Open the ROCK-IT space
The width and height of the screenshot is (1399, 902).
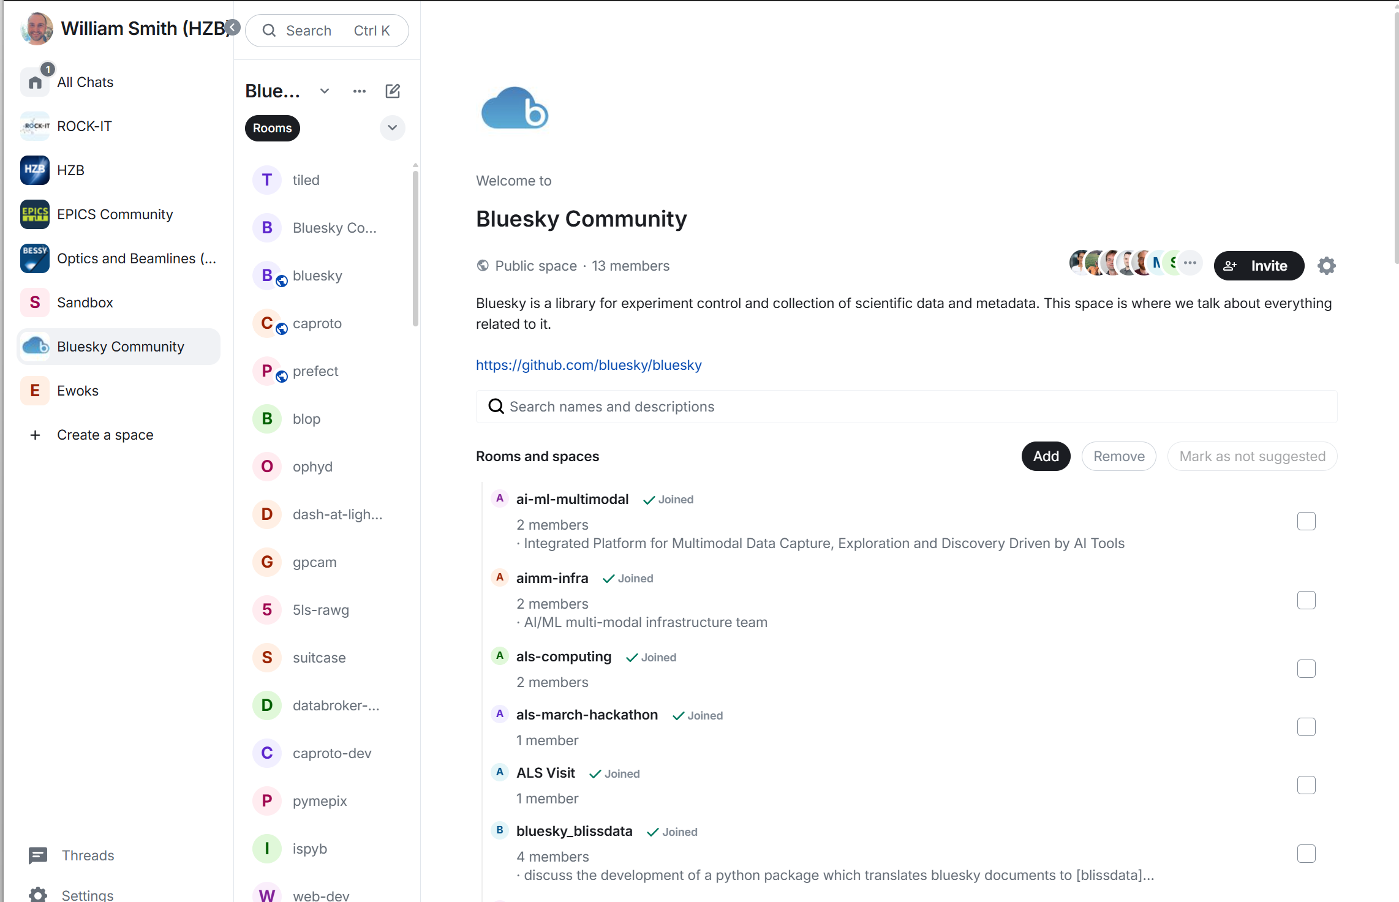[119, 126]
